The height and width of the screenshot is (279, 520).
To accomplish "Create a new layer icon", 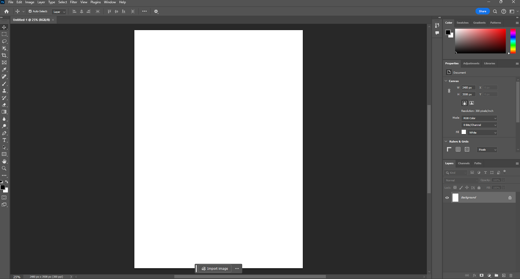I will (504, 275).
